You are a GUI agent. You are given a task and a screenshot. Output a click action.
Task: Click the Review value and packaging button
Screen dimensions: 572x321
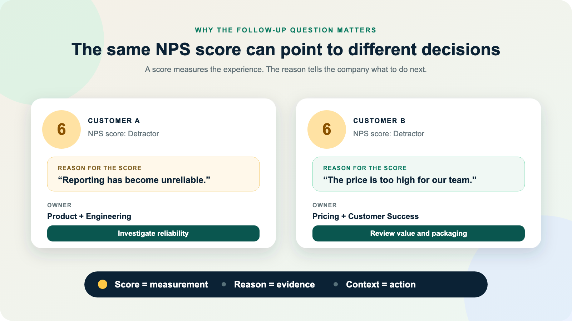click(x=419, y=233)
